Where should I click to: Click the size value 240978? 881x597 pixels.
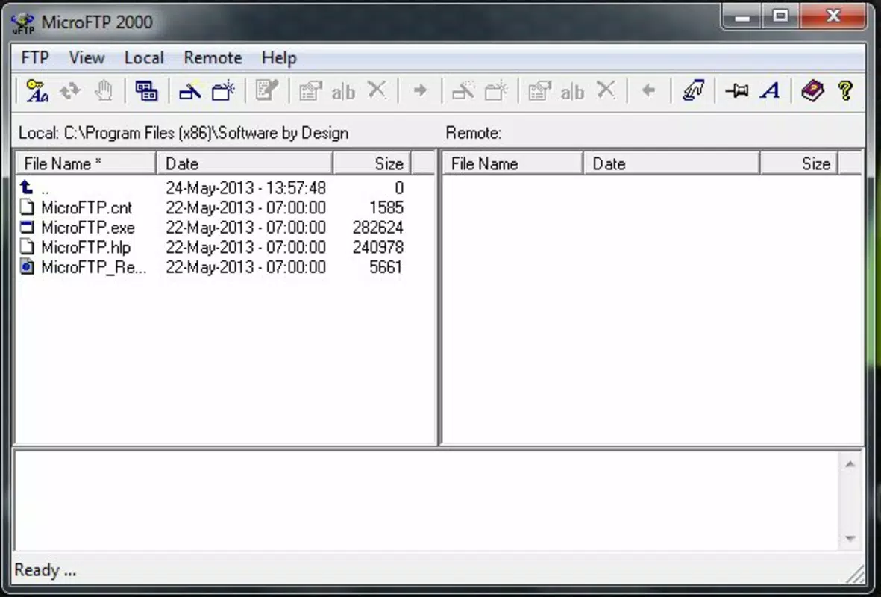pyautogui.click(x=377, y=247)
